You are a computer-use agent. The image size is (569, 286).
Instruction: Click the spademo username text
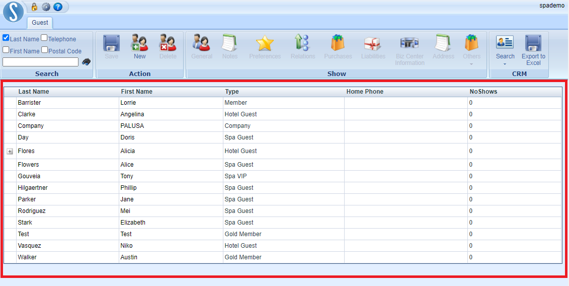tap(551, 6)
